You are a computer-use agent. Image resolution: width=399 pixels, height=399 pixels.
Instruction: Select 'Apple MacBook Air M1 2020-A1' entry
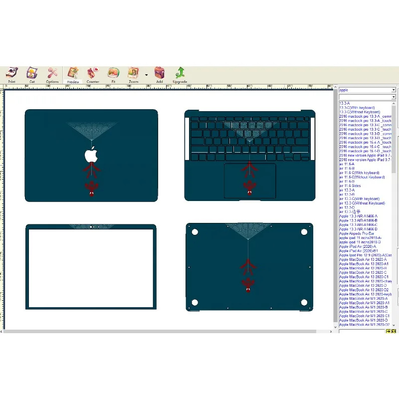pyautogui.click(x=365, y=303)
